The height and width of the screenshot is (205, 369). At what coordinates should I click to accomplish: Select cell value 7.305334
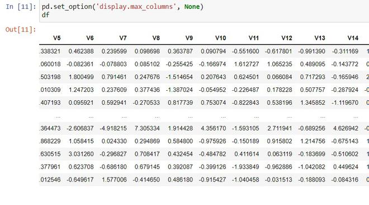coord(147,128)
